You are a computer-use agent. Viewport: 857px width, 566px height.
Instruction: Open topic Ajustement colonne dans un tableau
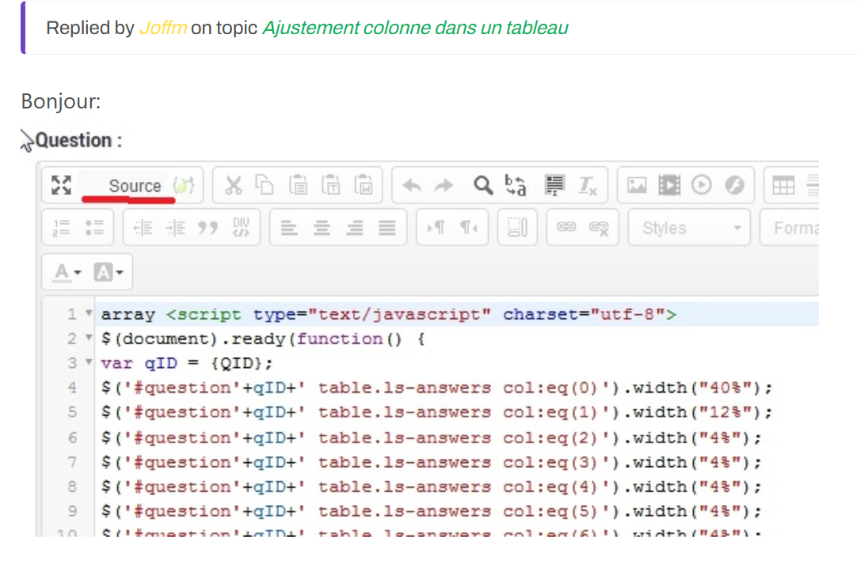coord(415,28)
